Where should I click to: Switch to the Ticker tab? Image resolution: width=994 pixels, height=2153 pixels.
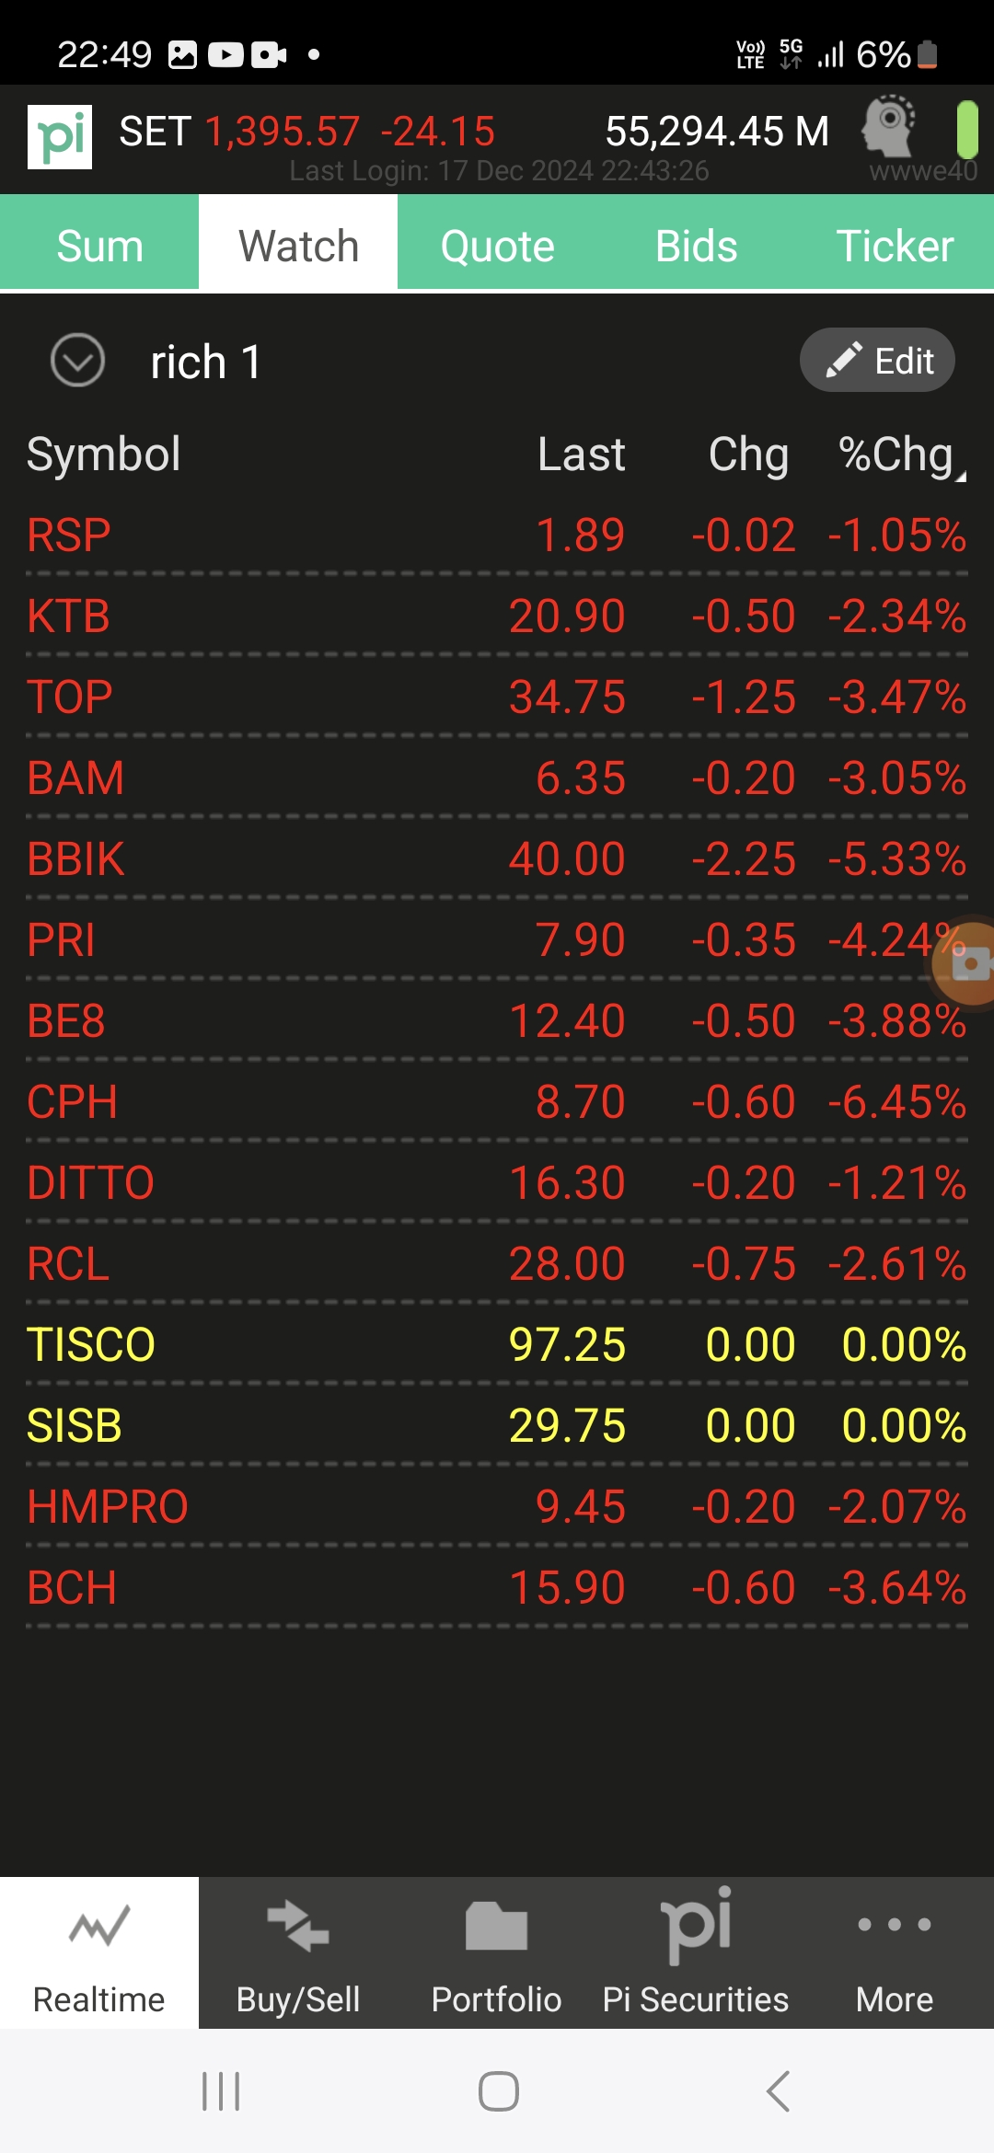click(895, 245)
